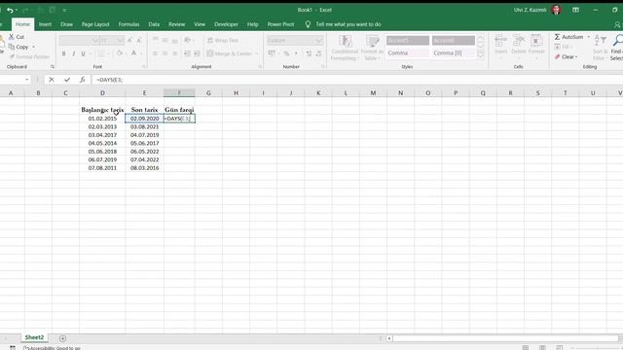Image resolution: width=623 pixels, height=350 pixels.
Task: Toggle Italic formatting
Action: [74, 53]
